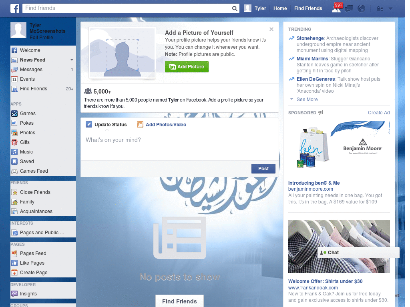Click the Insights chart icon
This screenshot has height=307, width=410.
point(14,294)
